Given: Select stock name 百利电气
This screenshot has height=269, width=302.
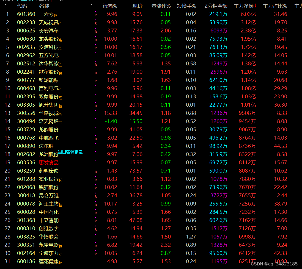Looking at the screenshot, I should (x=48, y=88).
